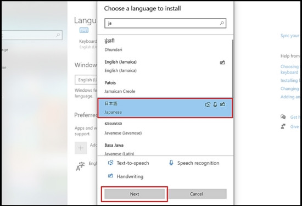Click the language list scrollbar
302x206 pixels.
click(x=233, y=69)
